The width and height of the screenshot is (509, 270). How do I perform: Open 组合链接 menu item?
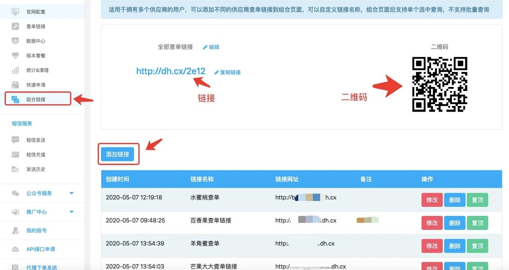point(36,99)
